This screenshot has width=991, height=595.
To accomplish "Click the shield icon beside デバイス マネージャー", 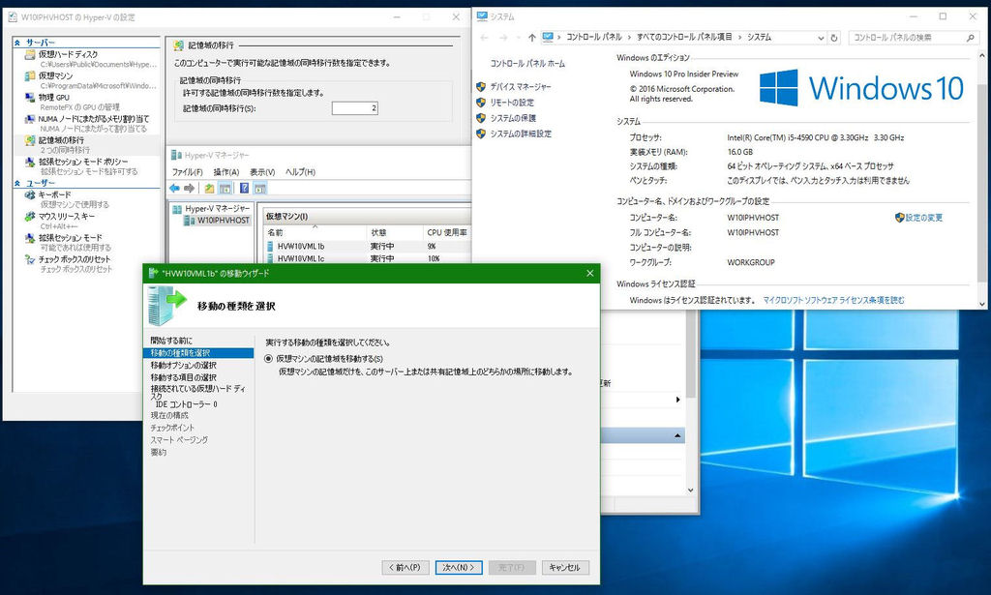I will coord(481,86).
